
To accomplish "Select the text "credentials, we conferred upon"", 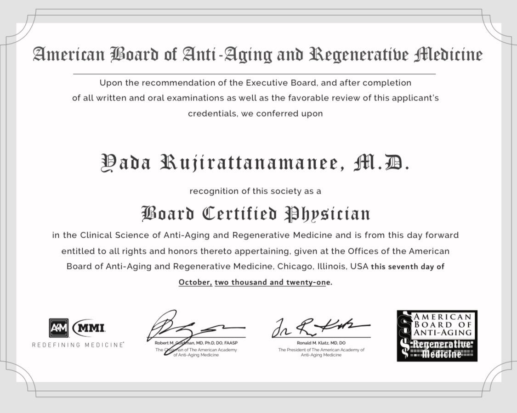I will tap(255, 114).
